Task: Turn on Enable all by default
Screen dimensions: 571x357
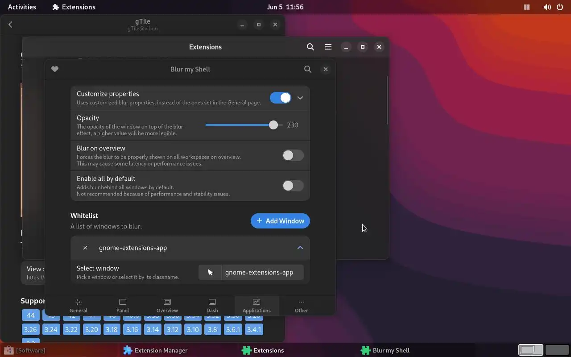Action: 293,186
